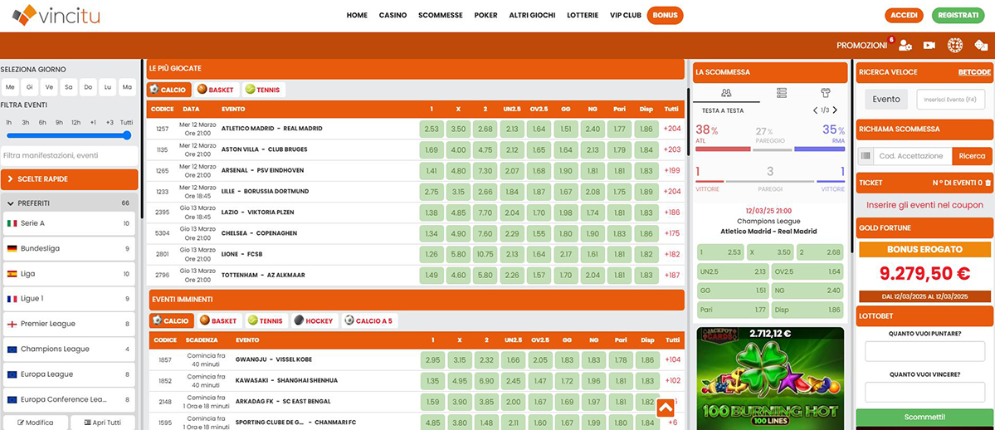Viewport: 995px width, 430px height.
Task: Open the live video camera icon
Action: click(x=929, y=45)
